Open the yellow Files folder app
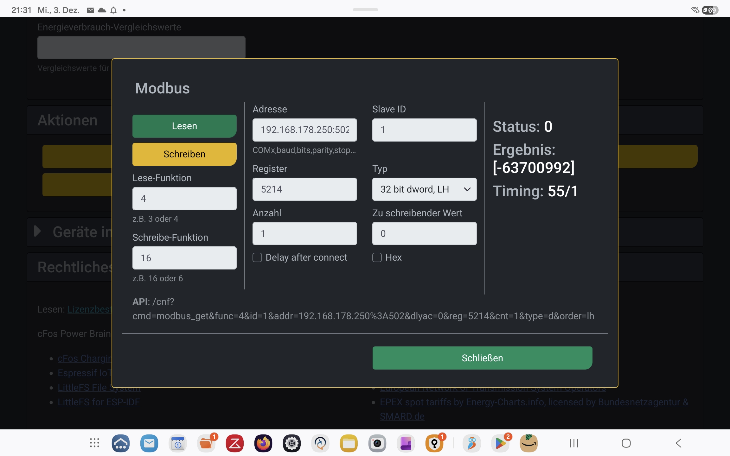 click(x=349, y=443)
